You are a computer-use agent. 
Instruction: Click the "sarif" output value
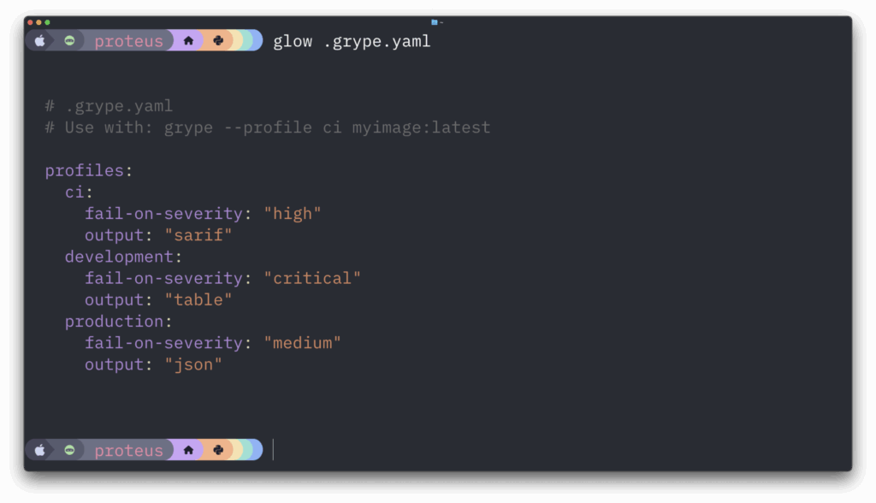point(198,235)
